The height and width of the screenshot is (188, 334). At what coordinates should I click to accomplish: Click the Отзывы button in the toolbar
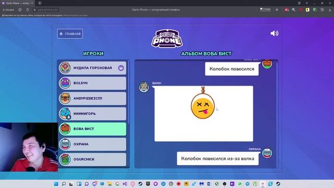(x=266, y=9)
